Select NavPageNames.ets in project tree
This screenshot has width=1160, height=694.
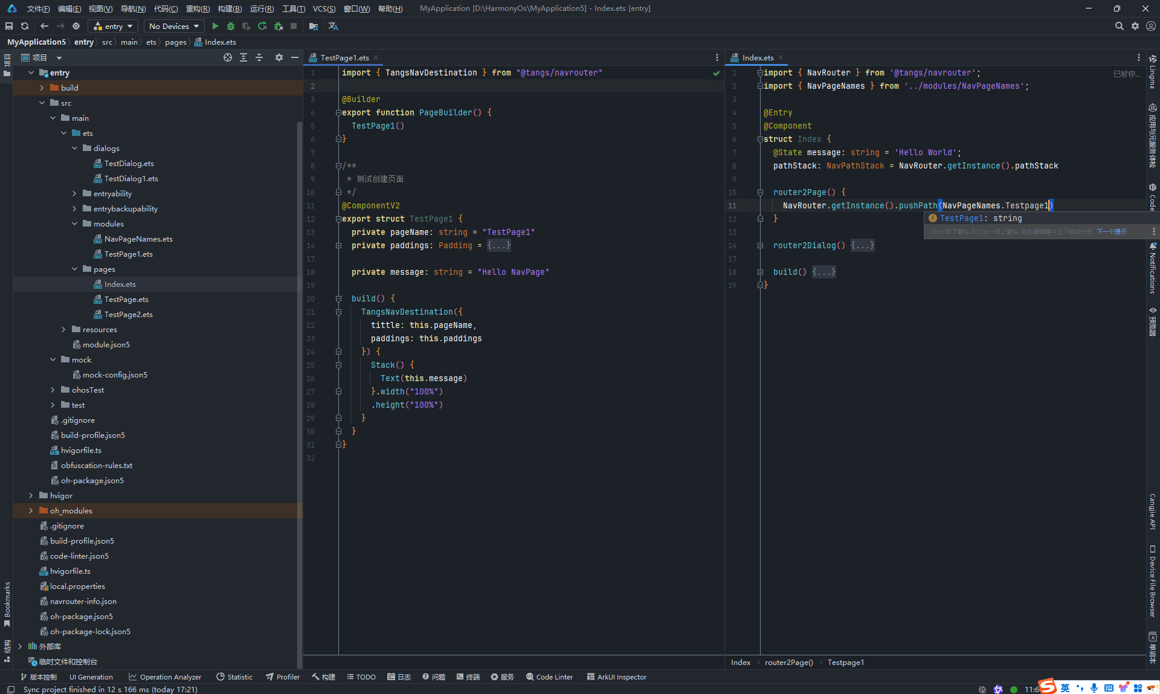[138, 239]
